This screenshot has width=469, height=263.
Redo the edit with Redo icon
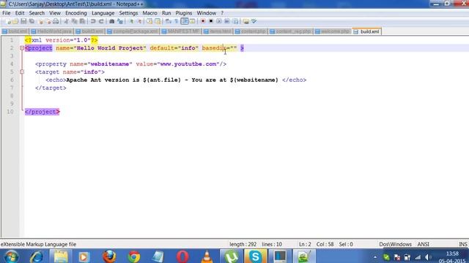pyautogui.click(x=101, y=21)
